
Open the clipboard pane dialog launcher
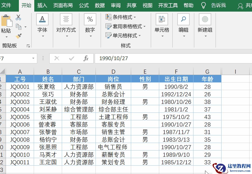click(x=28, y=46)
